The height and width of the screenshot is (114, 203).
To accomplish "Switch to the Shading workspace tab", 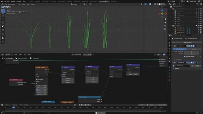I will [70, 2].
